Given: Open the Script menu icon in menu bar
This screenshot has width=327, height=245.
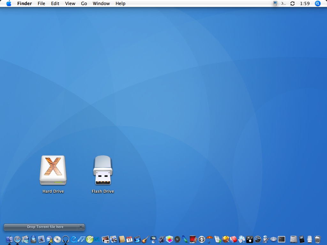Looking at the screenshot, I should [284, 4].
